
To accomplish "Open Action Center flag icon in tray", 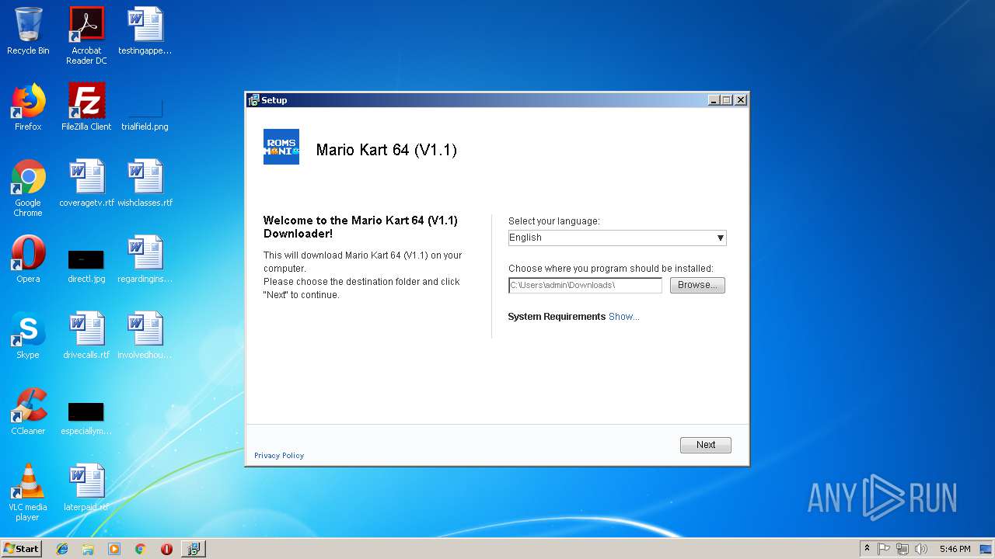I will [x=884, y=549].
